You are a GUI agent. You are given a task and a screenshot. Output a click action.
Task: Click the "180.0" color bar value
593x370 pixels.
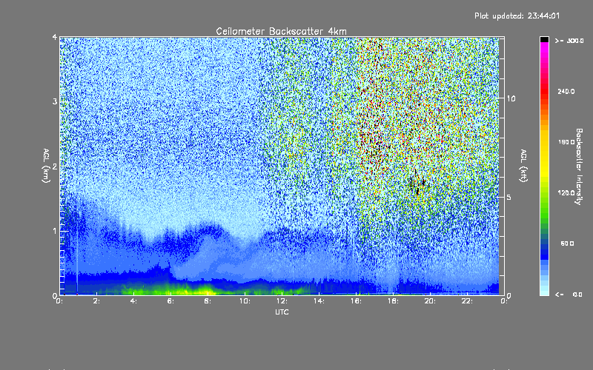[566, 142]
